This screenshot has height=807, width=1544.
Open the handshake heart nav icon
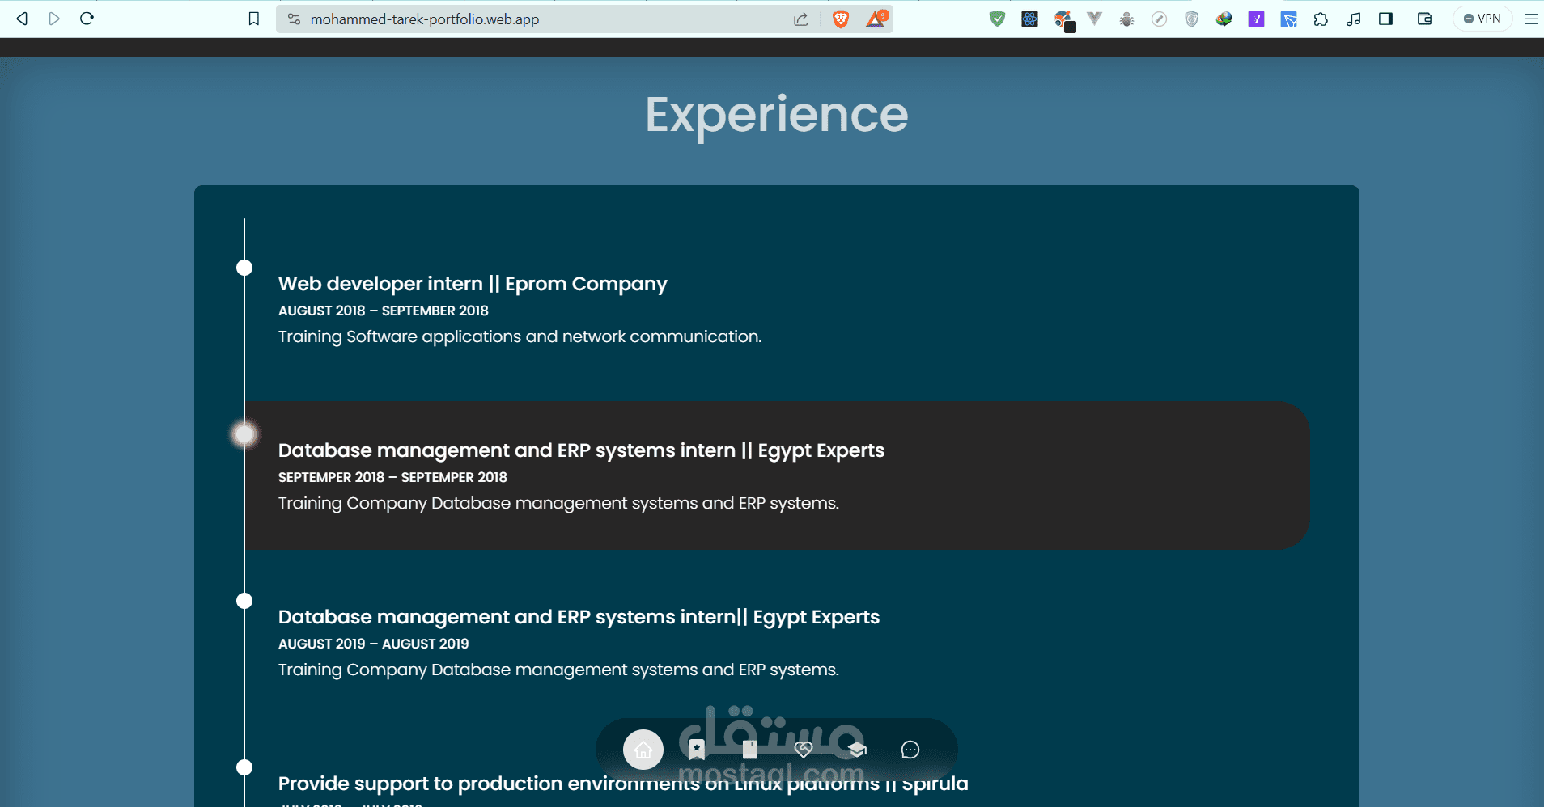click(x=804, y=750)
